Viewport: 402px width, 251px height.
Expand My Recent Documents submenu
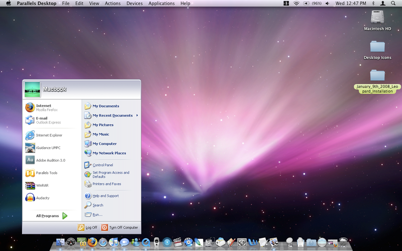112,115
